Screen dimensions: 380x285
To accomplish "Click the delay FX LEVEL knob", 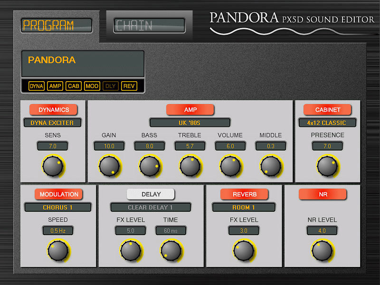I will (x=131, y=251).
